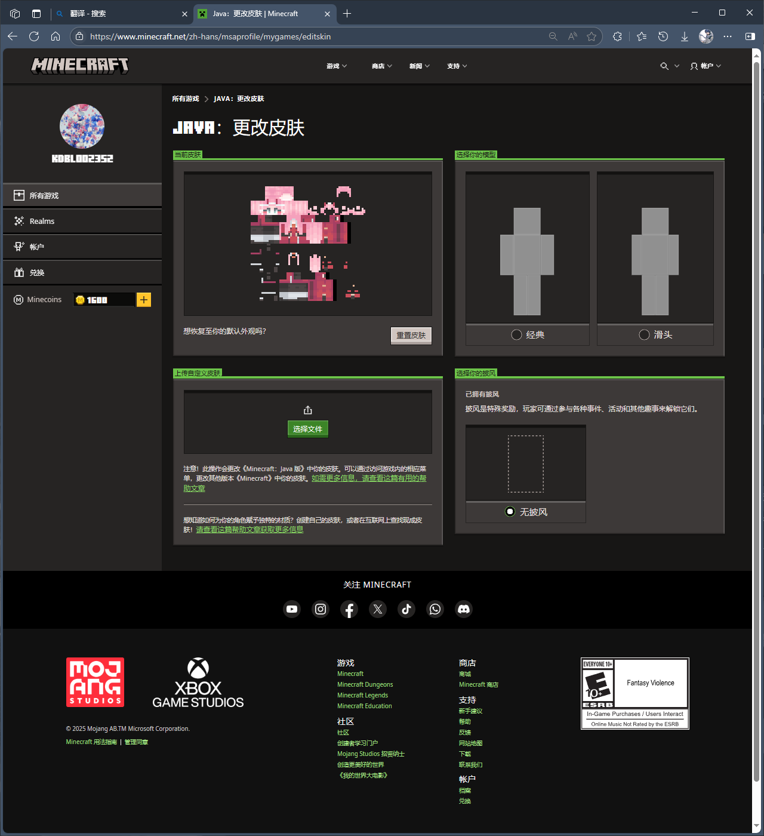The width and height of the screenshot is (764, 836).
Task: Click the zoom magnifier icon in address bar
Action: click(553, 36)
